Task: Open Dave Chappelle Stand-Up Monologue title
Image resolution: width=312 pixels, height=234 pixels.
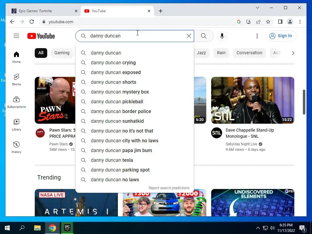Action: click(x=250, y=133)
